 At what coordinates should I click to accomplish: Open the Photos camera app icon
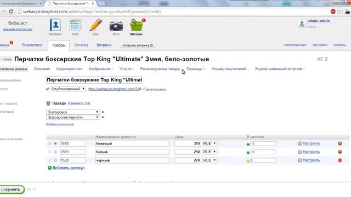point(116,26)
